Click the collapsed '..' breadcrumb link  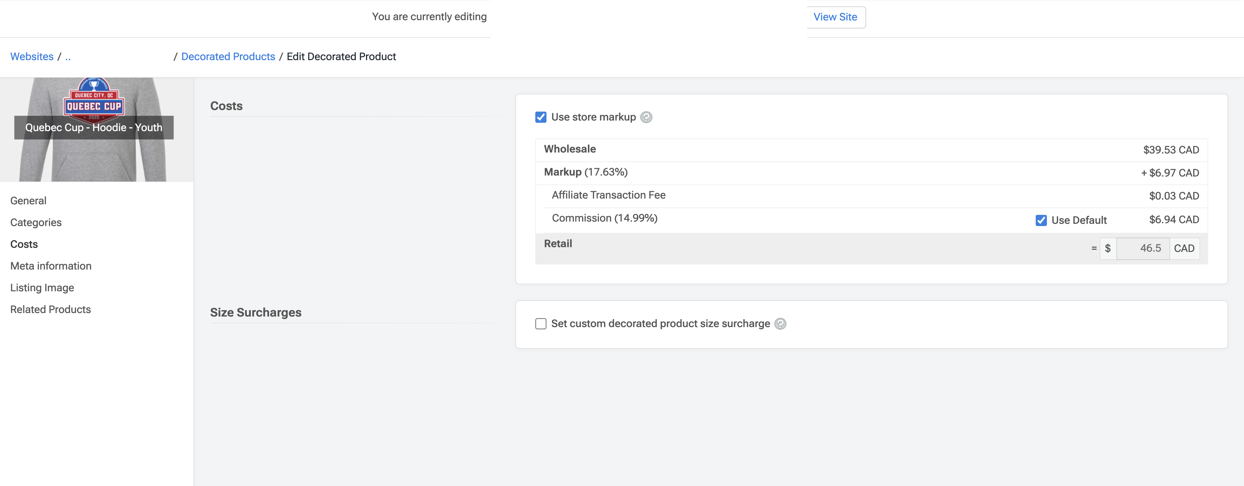tap(68, 57)
